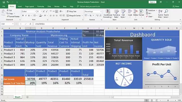Open the File menu
This screenshot has width=182, height=102.
point(4,7)
